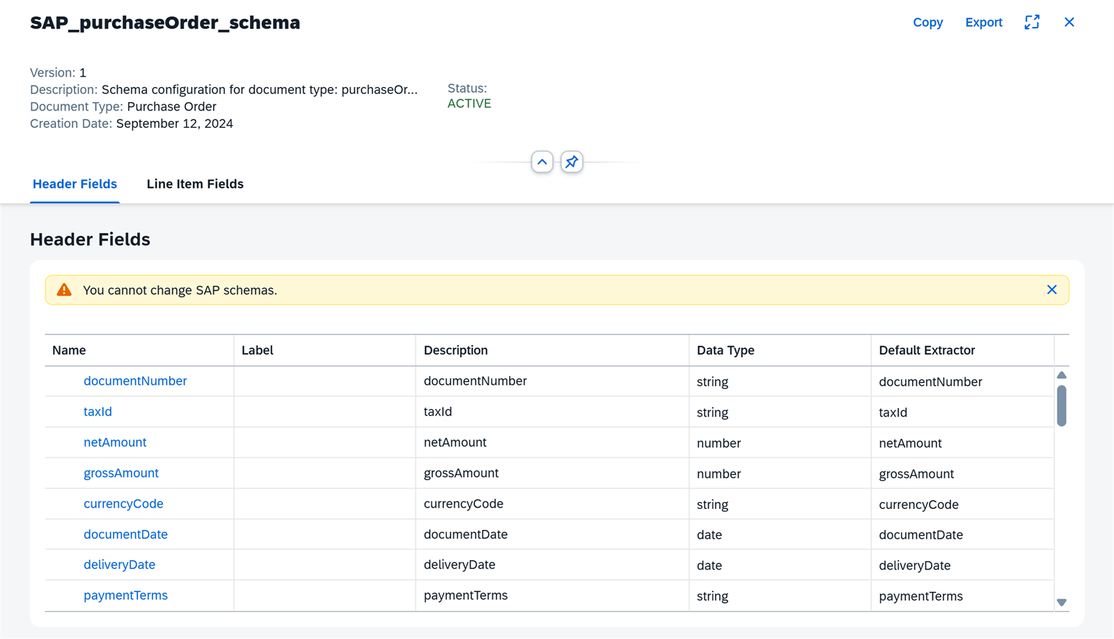
Task: Click the truncated schema description text
Action: (x=260, y=90)
